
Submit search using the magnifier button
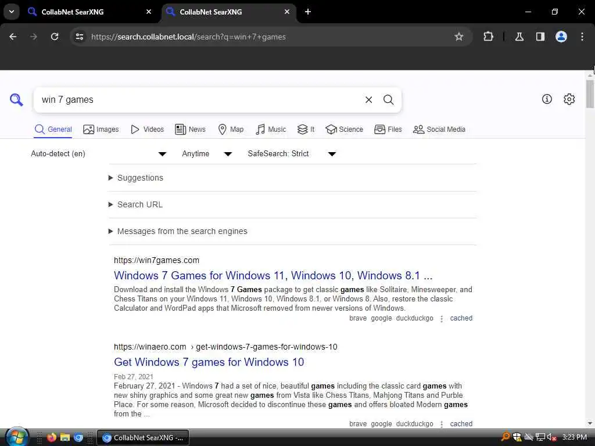(x=388, y=100)
